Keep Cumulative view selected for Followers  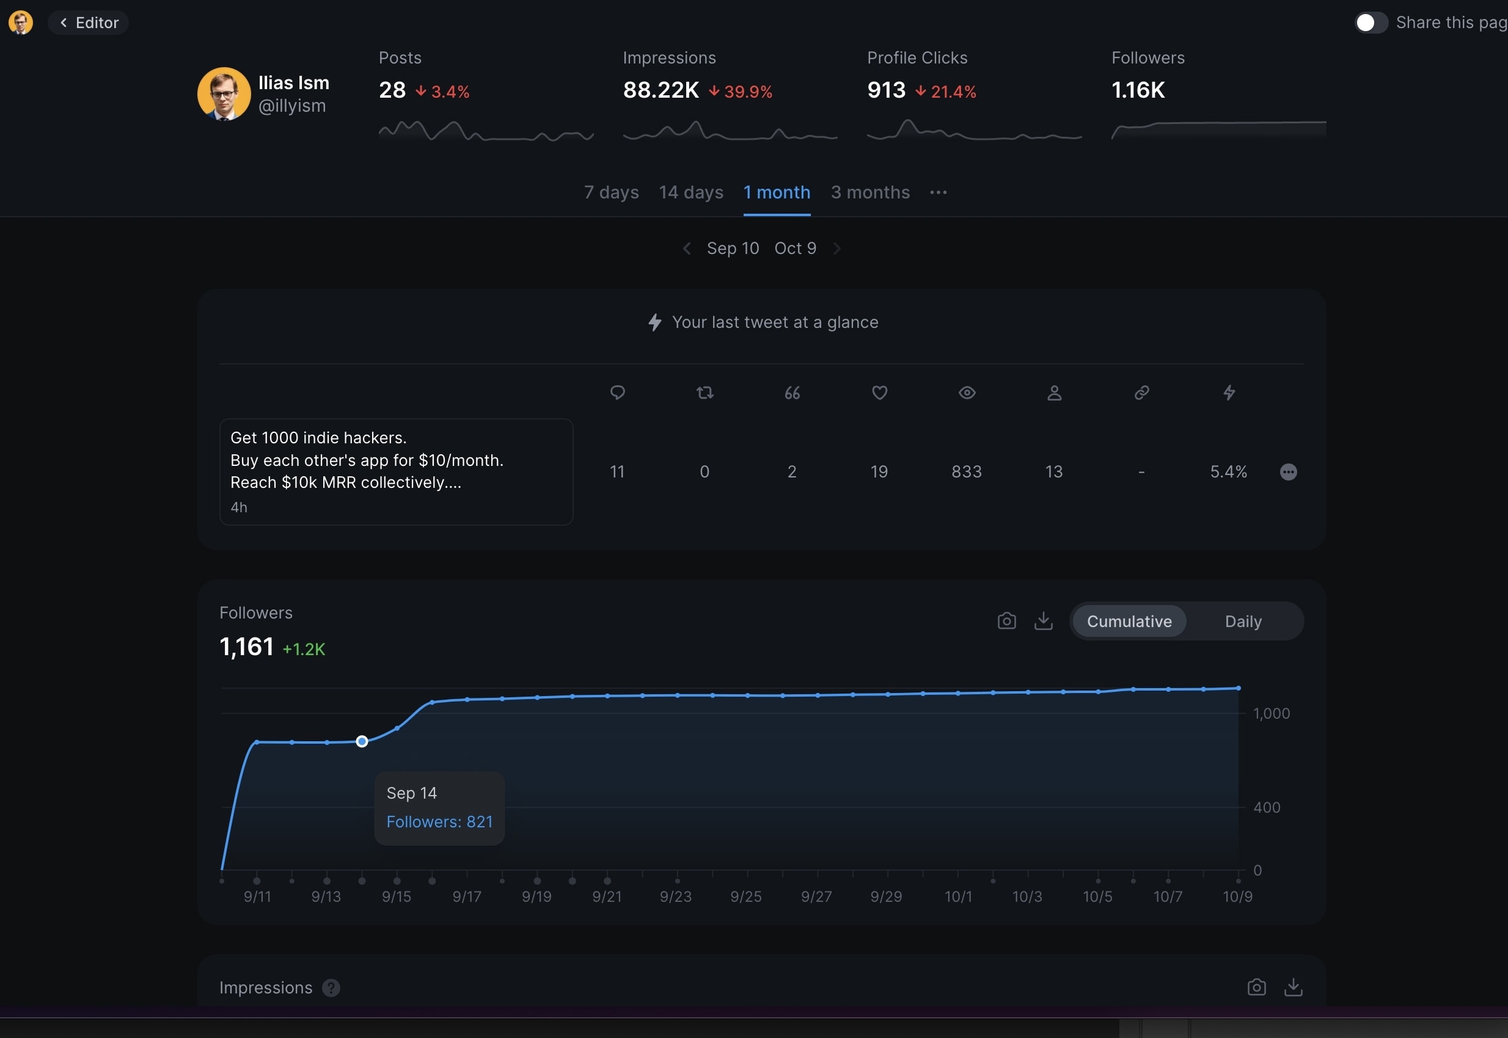1129,621
